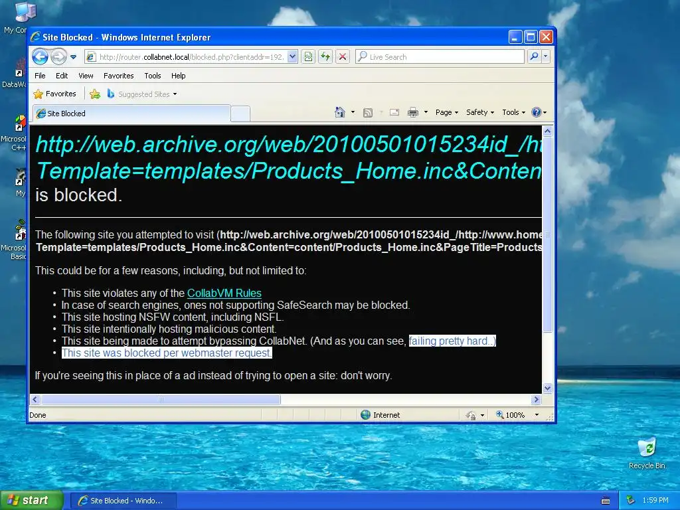Click the Print icon

pos(413,113)
